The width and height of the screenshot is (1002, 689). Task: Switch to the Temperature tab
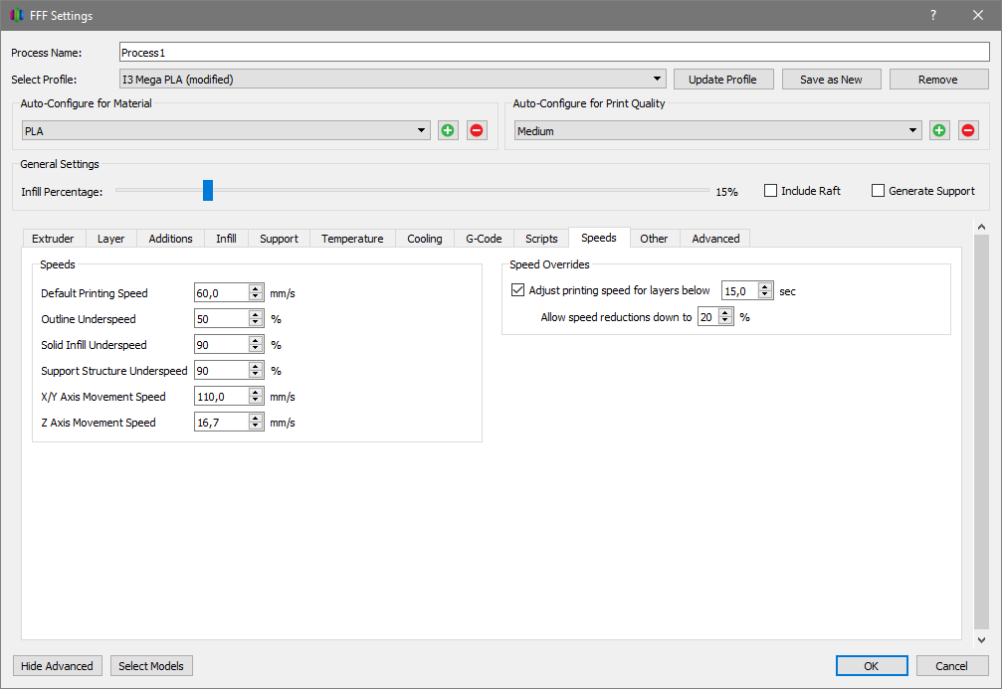352,239
